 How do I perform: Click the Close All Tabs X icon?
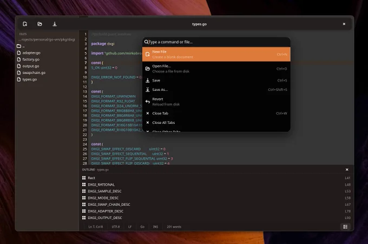148,122
